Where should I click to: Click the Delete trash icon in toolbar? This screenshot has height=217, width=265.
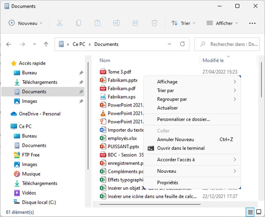pyautogui.click(x=154, y=23)
